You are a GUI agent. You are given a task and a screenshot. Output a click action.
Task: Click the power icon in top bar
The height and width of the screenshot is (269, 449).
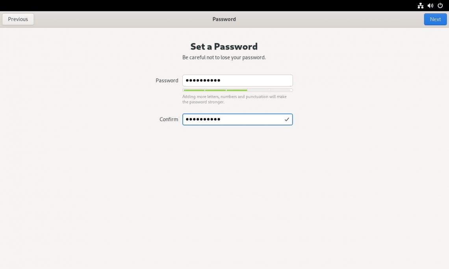(x=440, y=6)
